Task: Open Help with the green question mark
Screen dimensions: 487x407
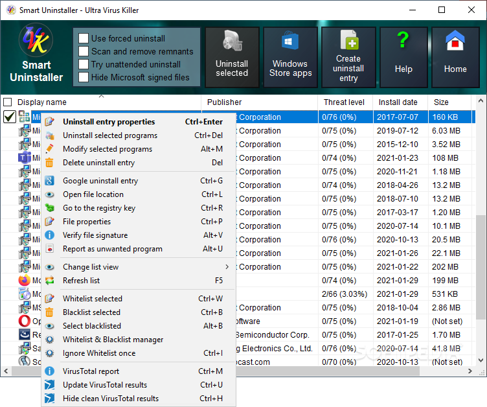Action: click(x=403, y=57)
